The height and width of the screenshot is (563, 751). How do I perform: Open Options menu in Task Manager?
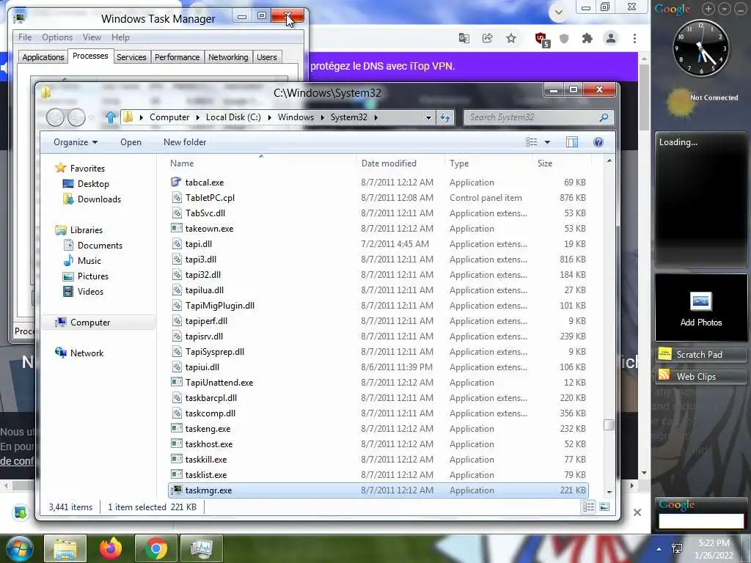tap(57, 37)
